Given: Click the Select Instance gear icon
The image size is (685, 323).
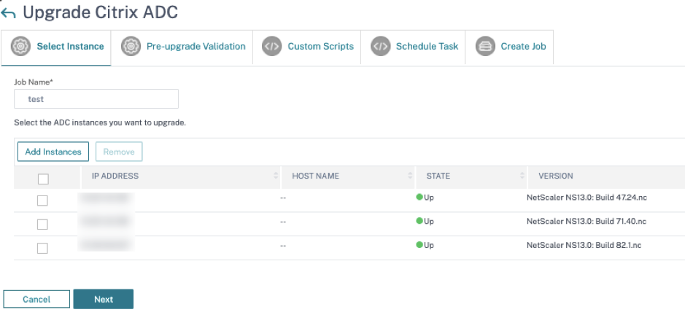Looking at the screenshot, I should click(20, 46).
